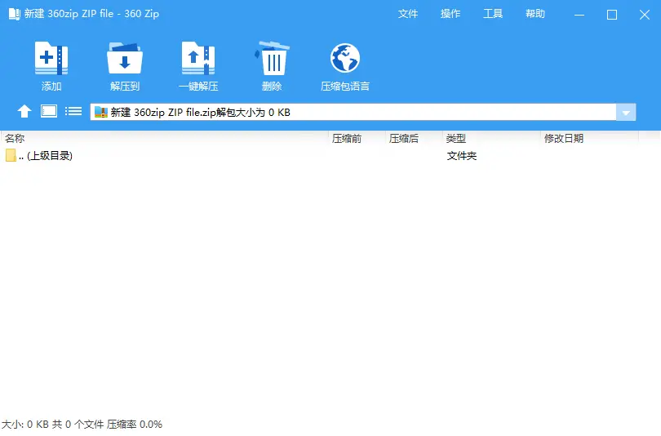Sort by the 修改日期 column header

click(590, 138)
